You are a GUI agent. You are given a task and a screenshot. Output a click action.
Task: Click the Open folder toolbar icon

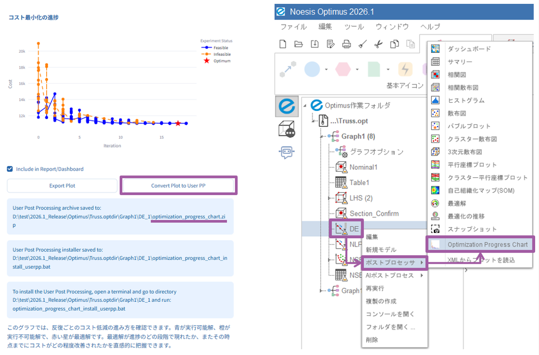299,44
